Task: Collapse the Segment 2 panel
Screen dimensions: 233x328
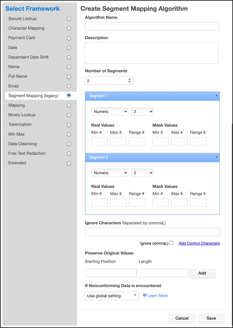Action: tap(216, 157)
